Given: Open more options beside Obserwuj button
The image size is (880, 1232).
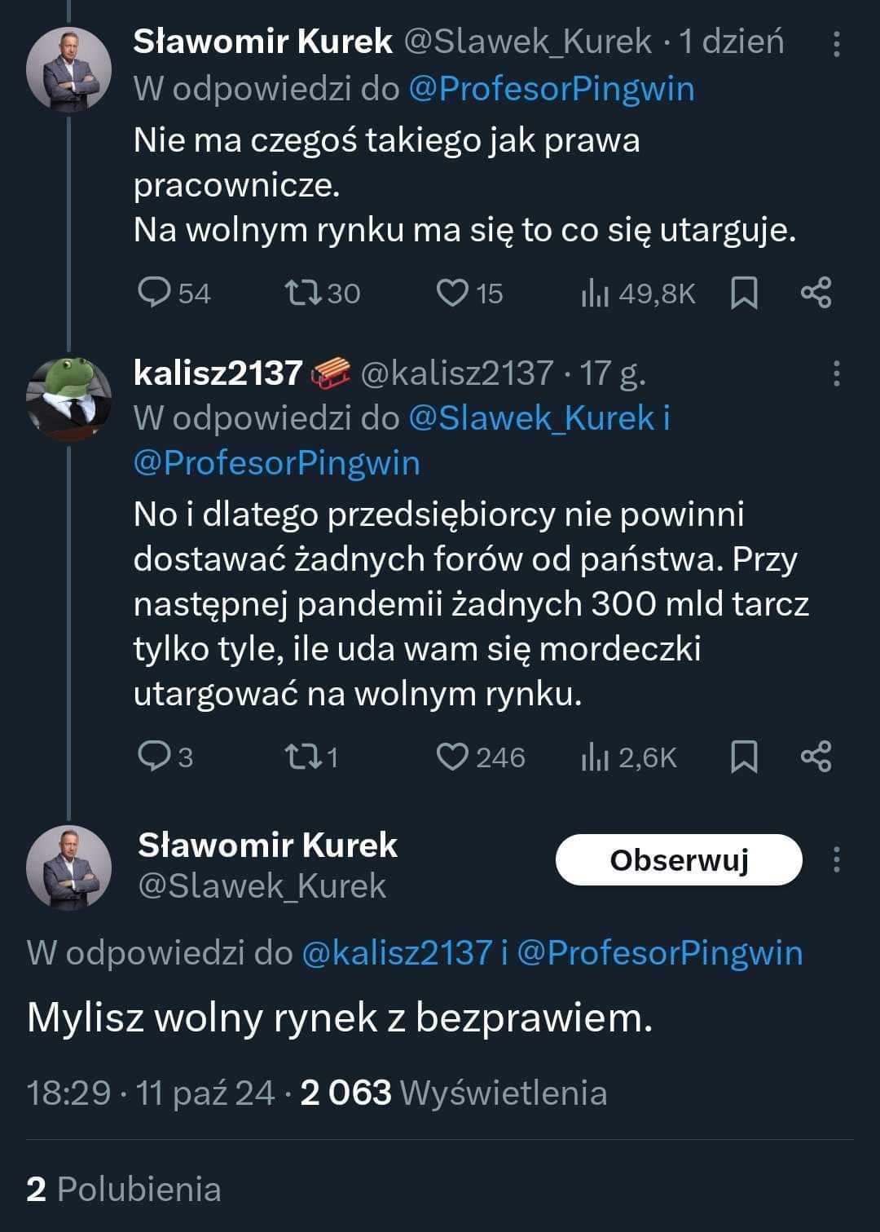Looking at the screenshot, I should (x=836, y=860).
